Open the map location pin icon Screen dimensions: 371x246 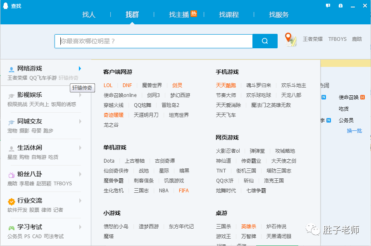[x=291, y=40]
